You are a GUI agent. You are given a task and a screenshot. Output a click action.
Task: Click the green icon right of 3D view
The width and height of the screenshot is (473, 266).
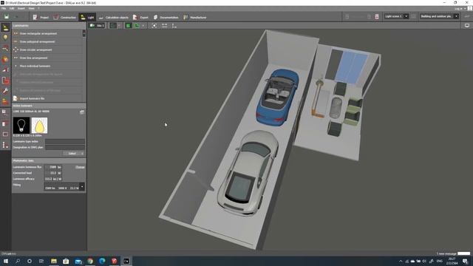pos(137,26)
